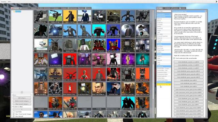Select the Favorites entry in the category tree
The height and width of the screenshot is (122, 218).
(18, 12)
